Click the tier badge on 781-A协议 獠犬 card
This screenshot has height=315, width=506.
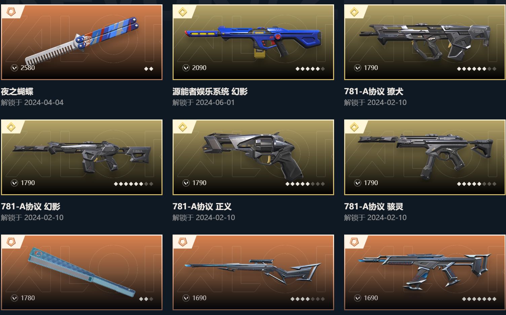click(354, 12)
